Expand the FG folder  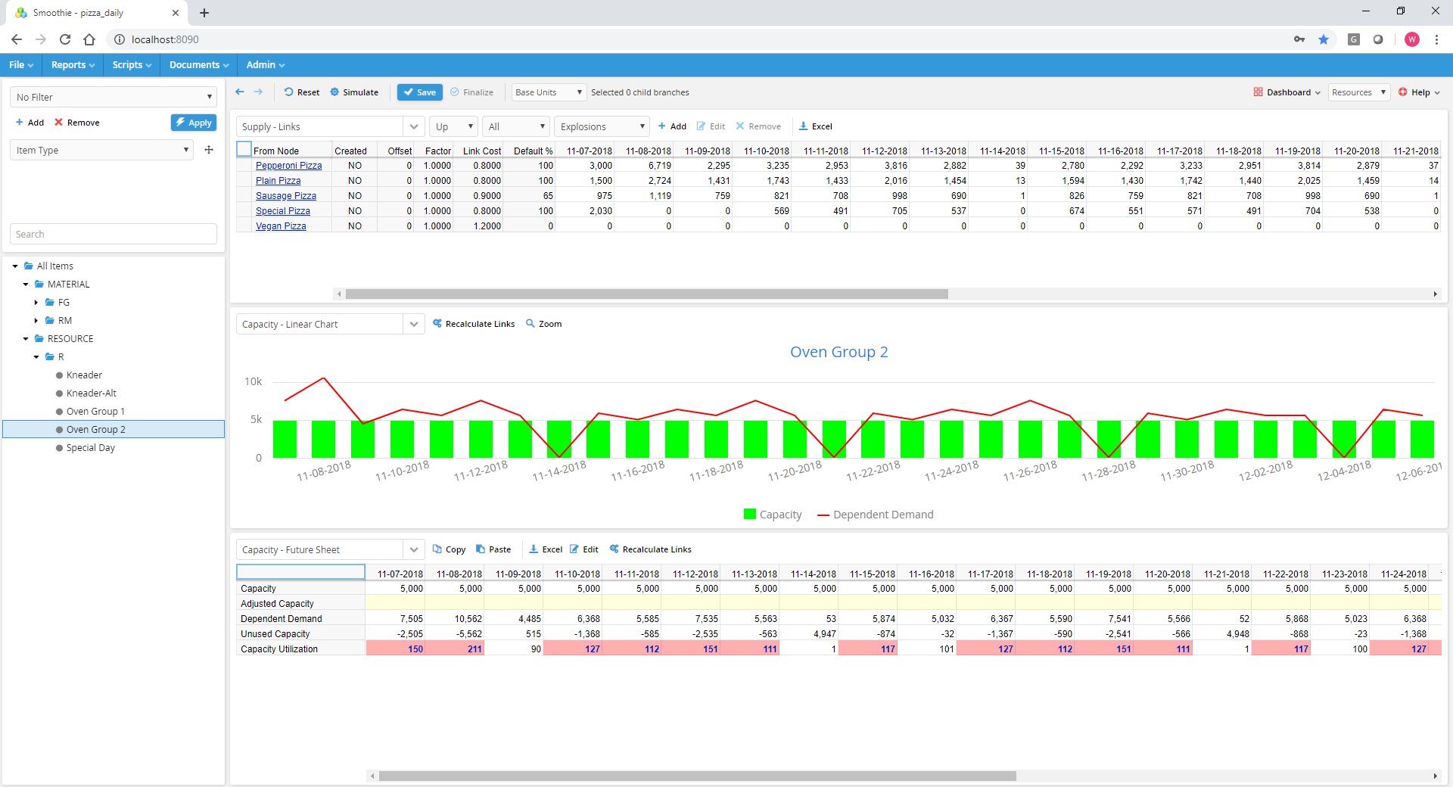coord(36,303)
